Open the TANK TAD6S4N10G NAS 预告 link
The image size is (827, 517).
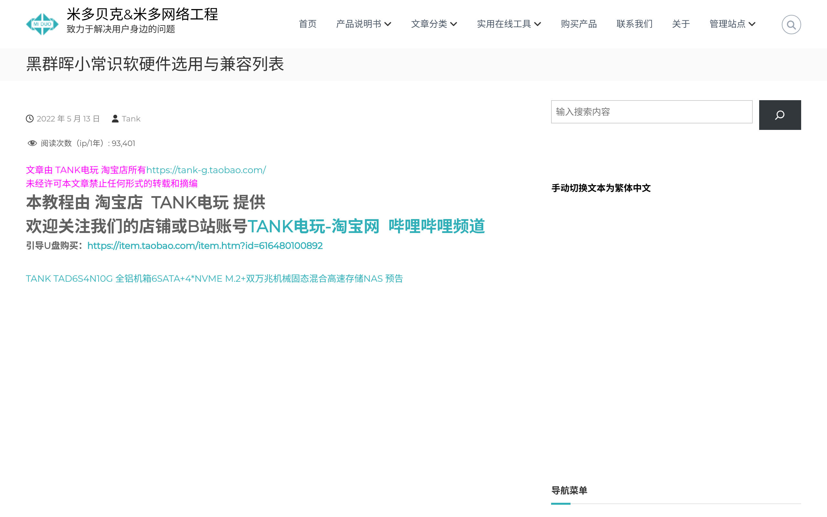(214, 279)
